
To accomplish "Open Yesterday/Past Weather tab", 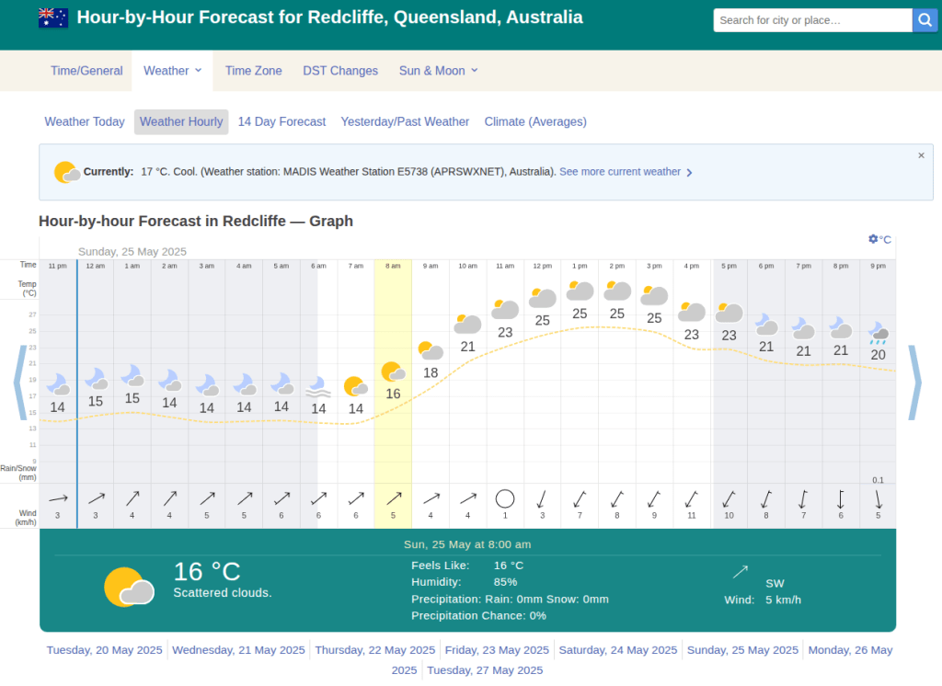I will click(405, 121).
